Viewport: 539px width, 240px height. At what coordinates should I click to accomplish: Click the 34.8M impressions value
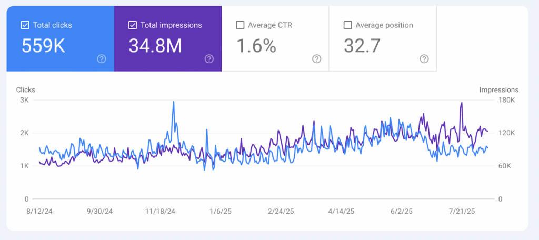pos(155,46)
